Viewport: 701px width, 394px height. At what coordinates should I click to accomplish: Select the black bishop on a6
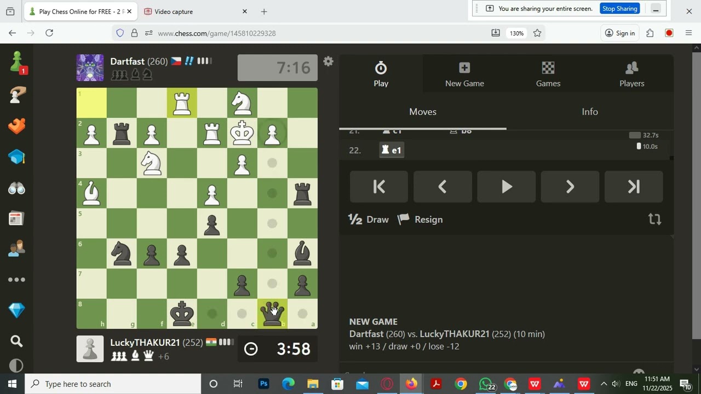coord(302,253)
